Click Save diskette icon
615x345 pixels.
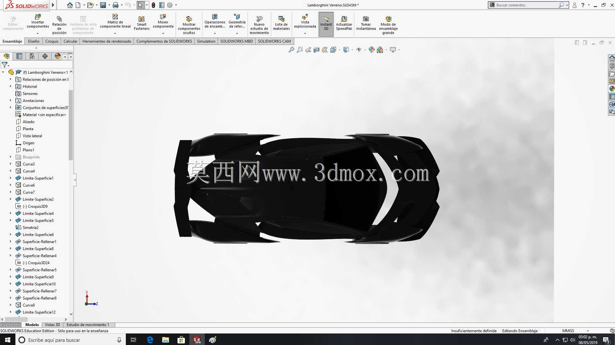(x=103, y=5)
